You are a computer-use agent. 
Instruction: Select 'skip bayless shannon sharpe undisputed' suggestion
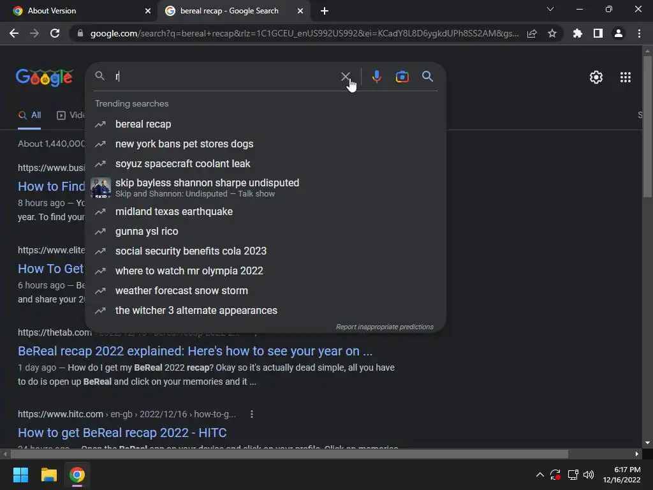click(x=265, y=188)
